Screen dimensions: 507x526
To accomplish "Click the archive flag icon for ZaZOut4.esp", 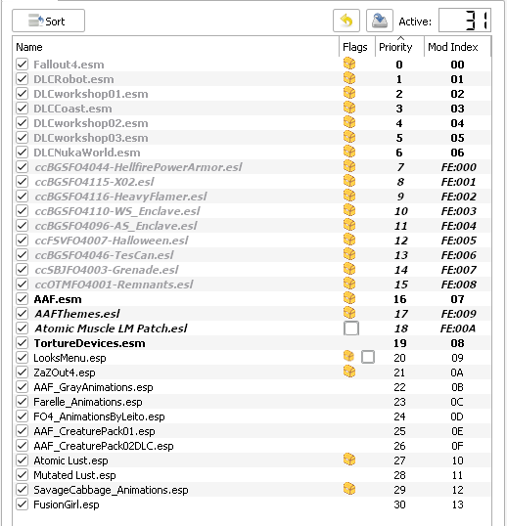I will (349, 372).
